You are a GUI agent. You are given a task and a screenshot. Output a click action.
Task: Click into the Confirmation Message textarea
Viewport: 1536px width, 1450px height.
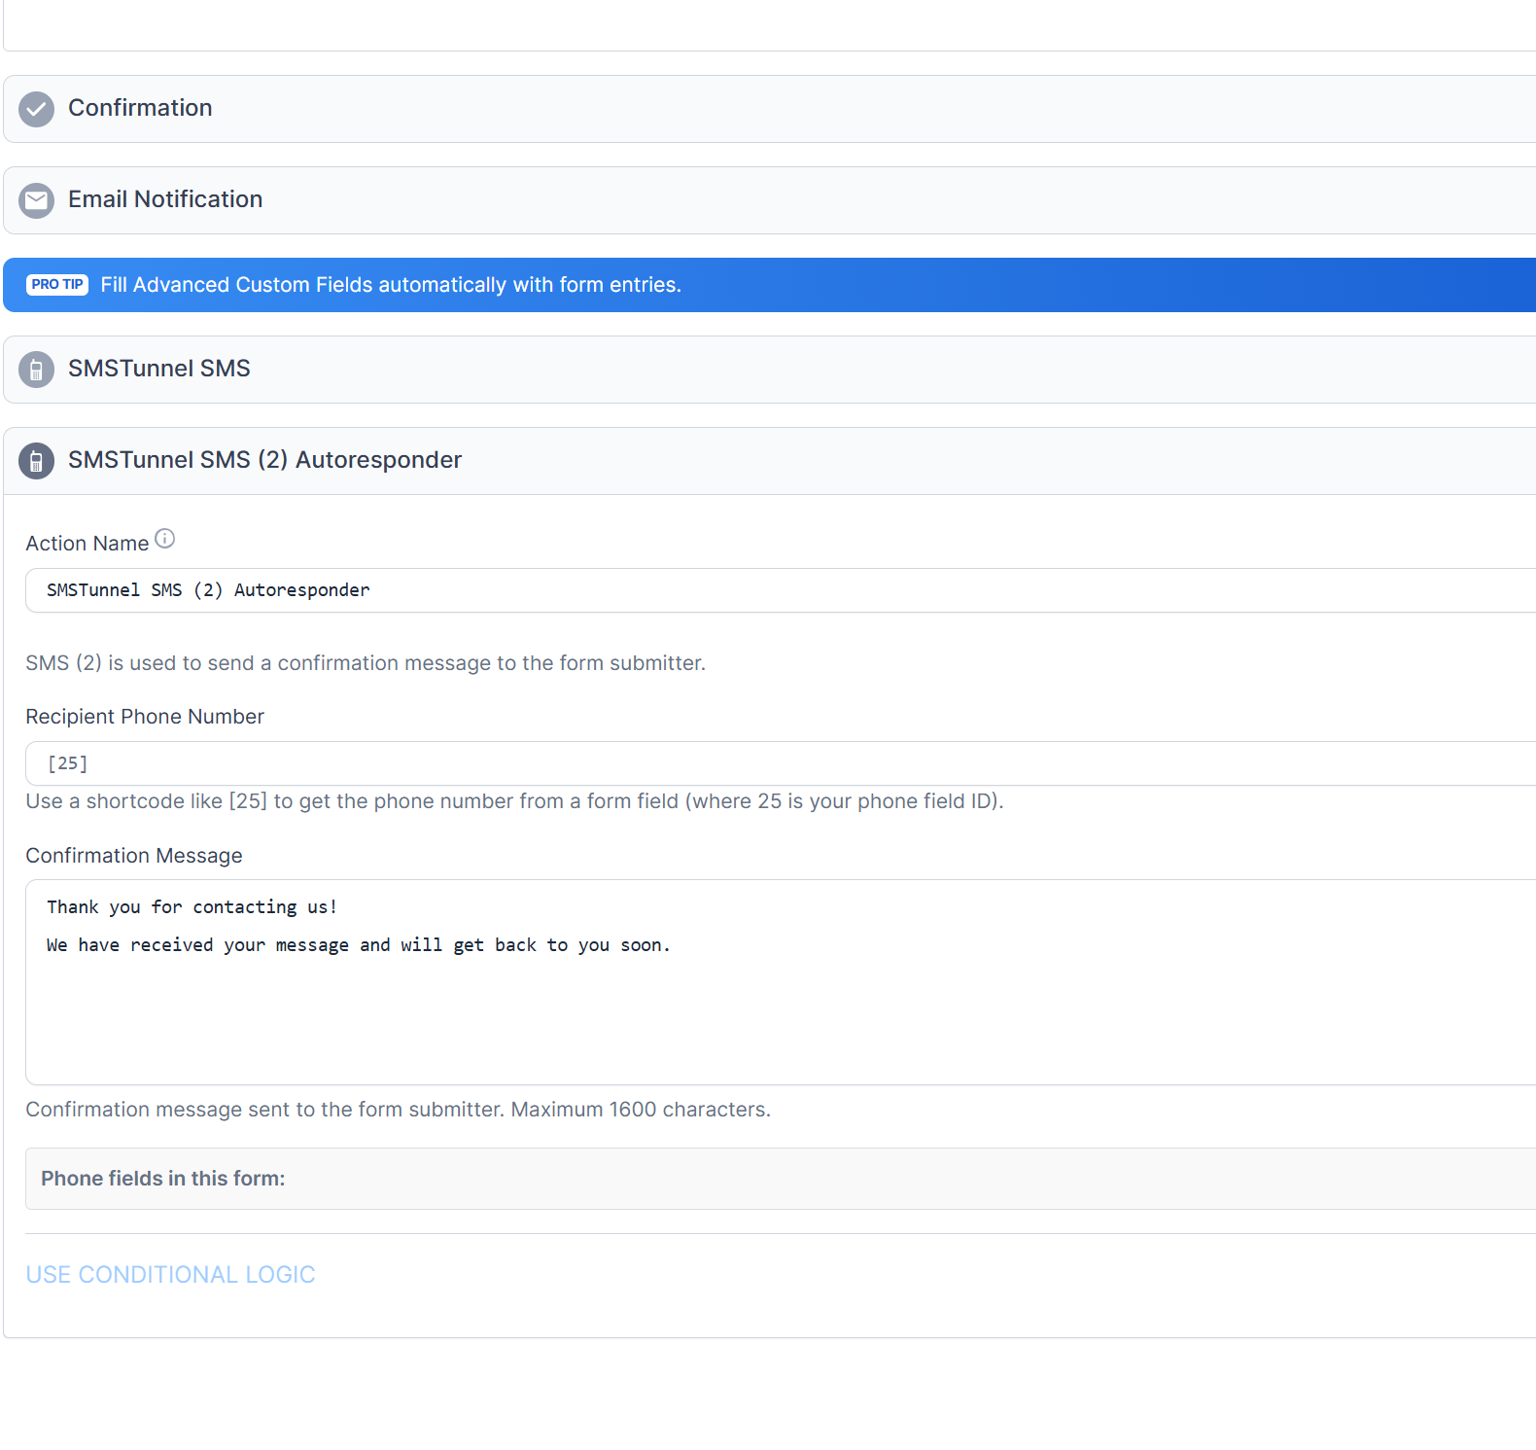point(781,982)
